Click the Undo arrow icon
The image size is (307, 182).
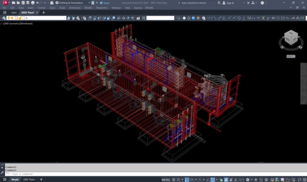coord(37,2)
